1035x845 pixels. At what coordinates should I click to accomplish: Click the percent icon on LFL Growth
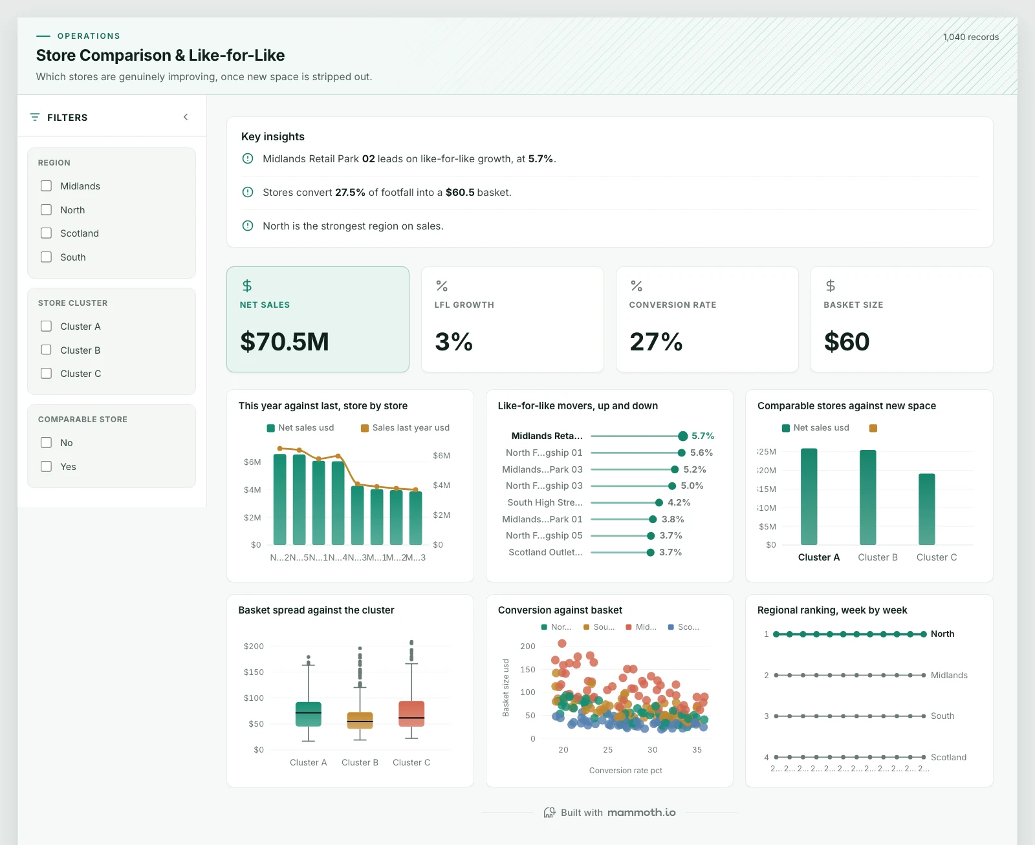(x=442, y=286)
